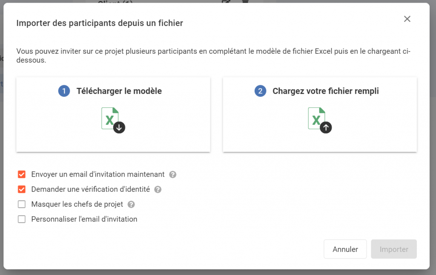Image resolution: width=436 pixels, height=275 pixels.
Task: Click the blue step 1 number badge
Action: pyautogui.click(x=64, y=91)
